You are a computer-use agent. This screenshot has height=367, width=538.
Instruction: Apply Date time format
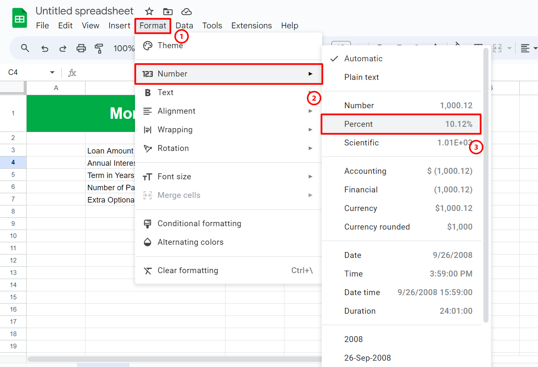pyautogui.click(x=401, y=293)
